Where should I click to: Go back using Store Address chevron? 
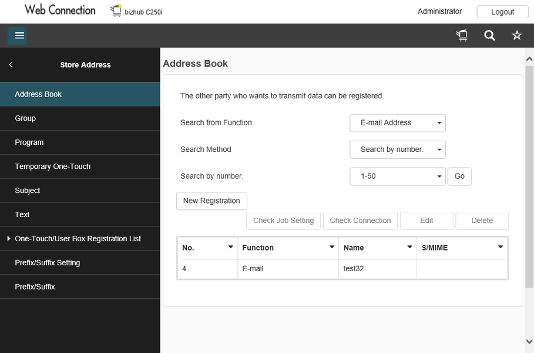pos(11,65)
